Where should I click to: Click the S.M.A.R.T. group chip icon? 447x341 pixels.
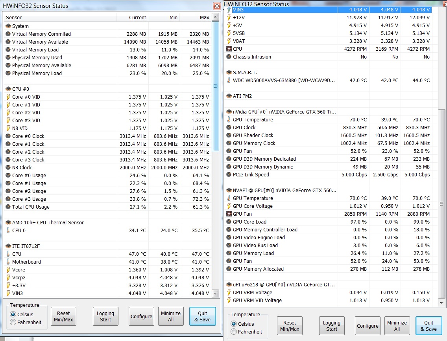(x=229, y=73)
